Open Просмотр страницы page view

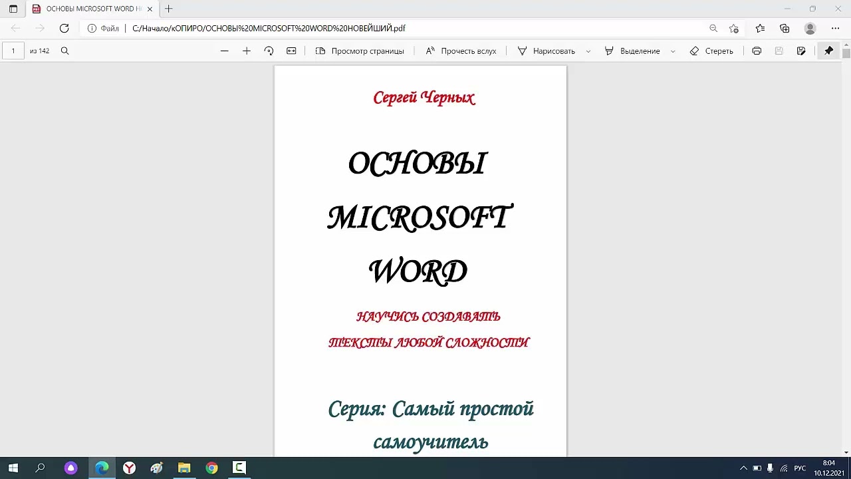[360, 51]
